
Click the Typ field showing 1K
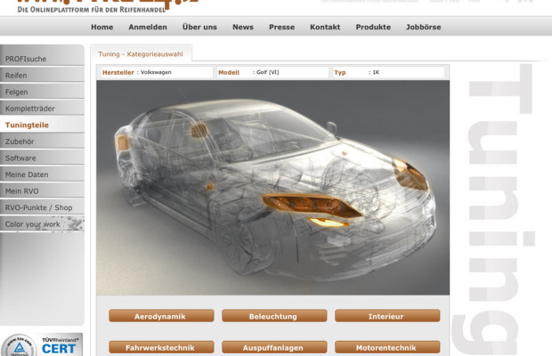coord(388,72)
